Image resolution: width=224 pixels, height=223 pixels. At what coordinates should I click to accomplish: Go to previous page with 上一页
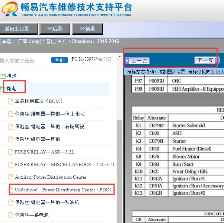coord(137,61)
